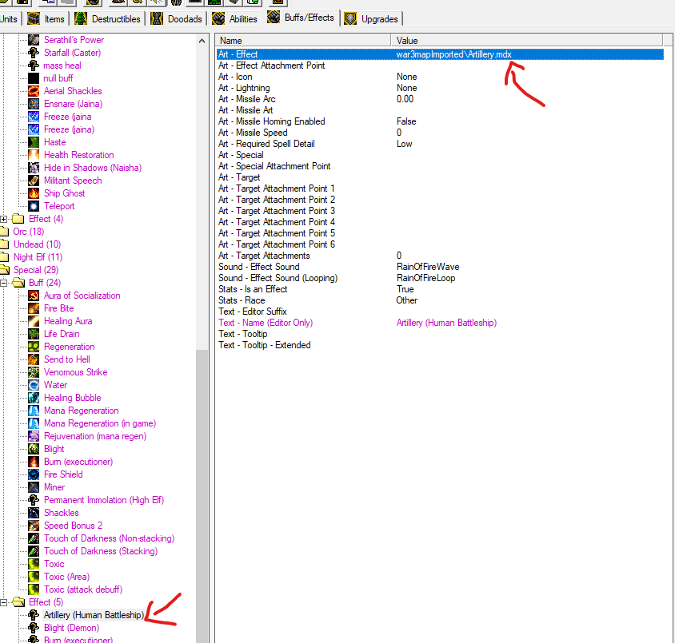The height and width of the screenshot is (643, 675).
Task: Click the Regeneration buff icon
Action: pos(34,347)
